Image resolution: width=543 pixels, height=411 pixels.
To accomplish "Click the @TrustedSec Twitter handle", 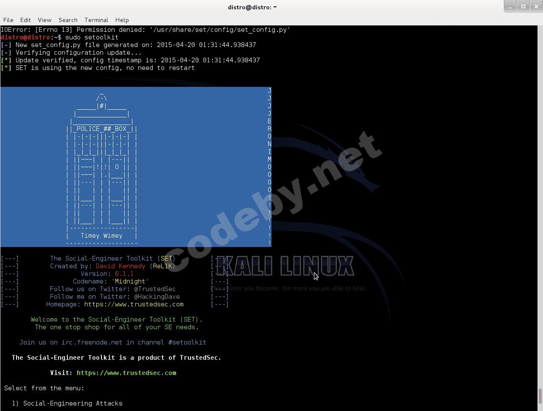I will [155, 289].
